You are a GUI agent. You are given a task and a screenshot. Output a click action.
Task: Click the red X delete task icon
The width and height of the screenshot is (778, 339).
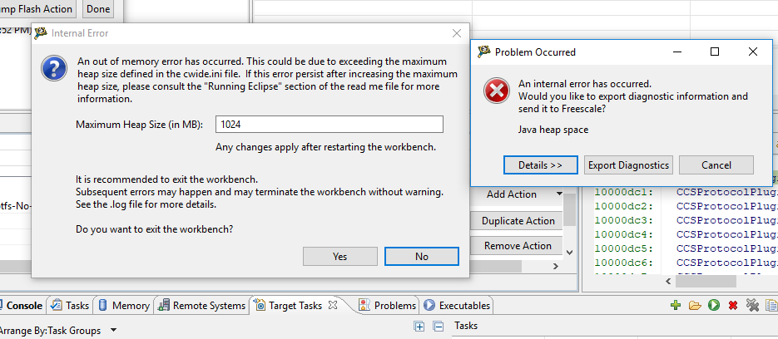[733, 306]
